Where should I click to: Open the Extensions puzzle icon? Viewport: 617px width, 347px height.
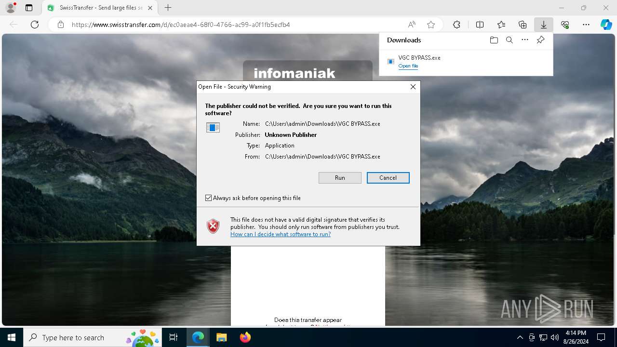click(x=456, y=25)
